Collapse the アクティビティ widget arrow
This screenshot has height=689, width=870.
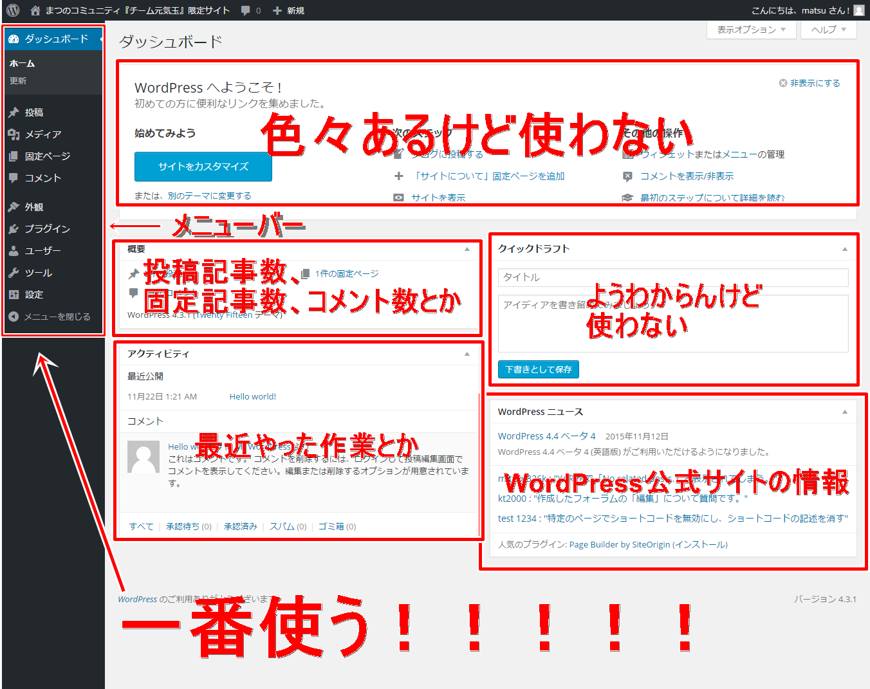point(467,354)
